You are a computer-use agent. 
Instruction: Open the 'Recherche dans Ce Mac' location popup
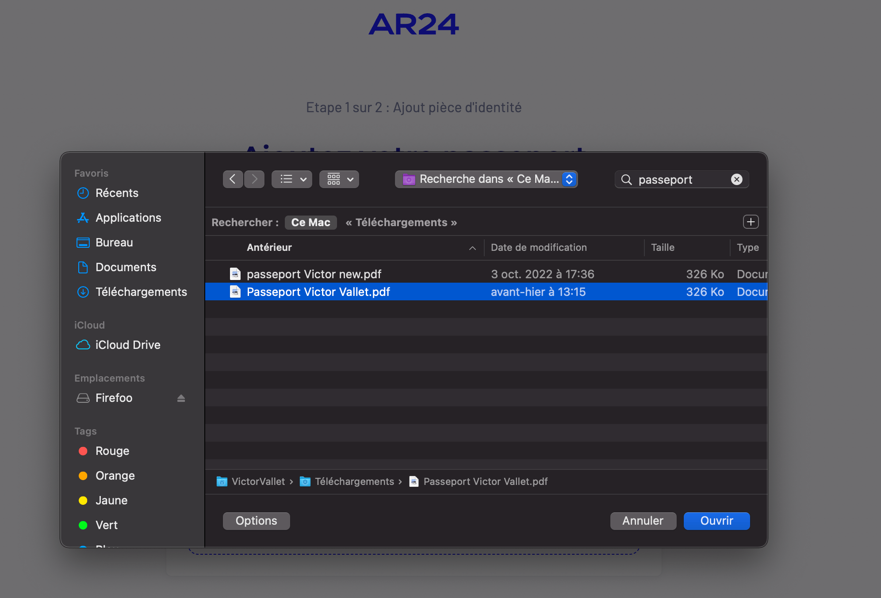486,179
